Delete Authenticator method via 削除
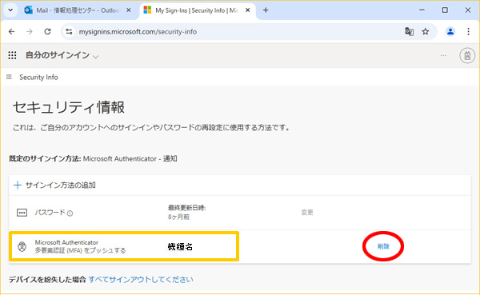Image resolution: width=480 pixels, height=295 pixels. click(383, 246)
